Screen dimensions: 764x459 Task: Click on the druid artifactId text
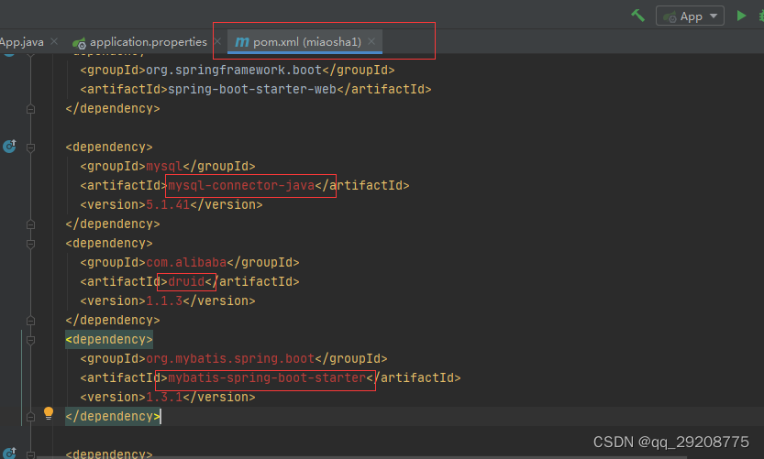click(x=186, y=282)
